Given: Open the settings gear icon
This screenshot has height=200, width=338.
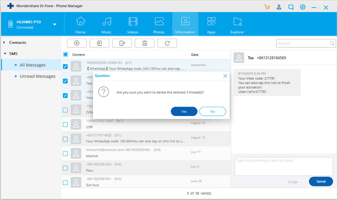Looking at the screenshot, I should click(303, 7).
